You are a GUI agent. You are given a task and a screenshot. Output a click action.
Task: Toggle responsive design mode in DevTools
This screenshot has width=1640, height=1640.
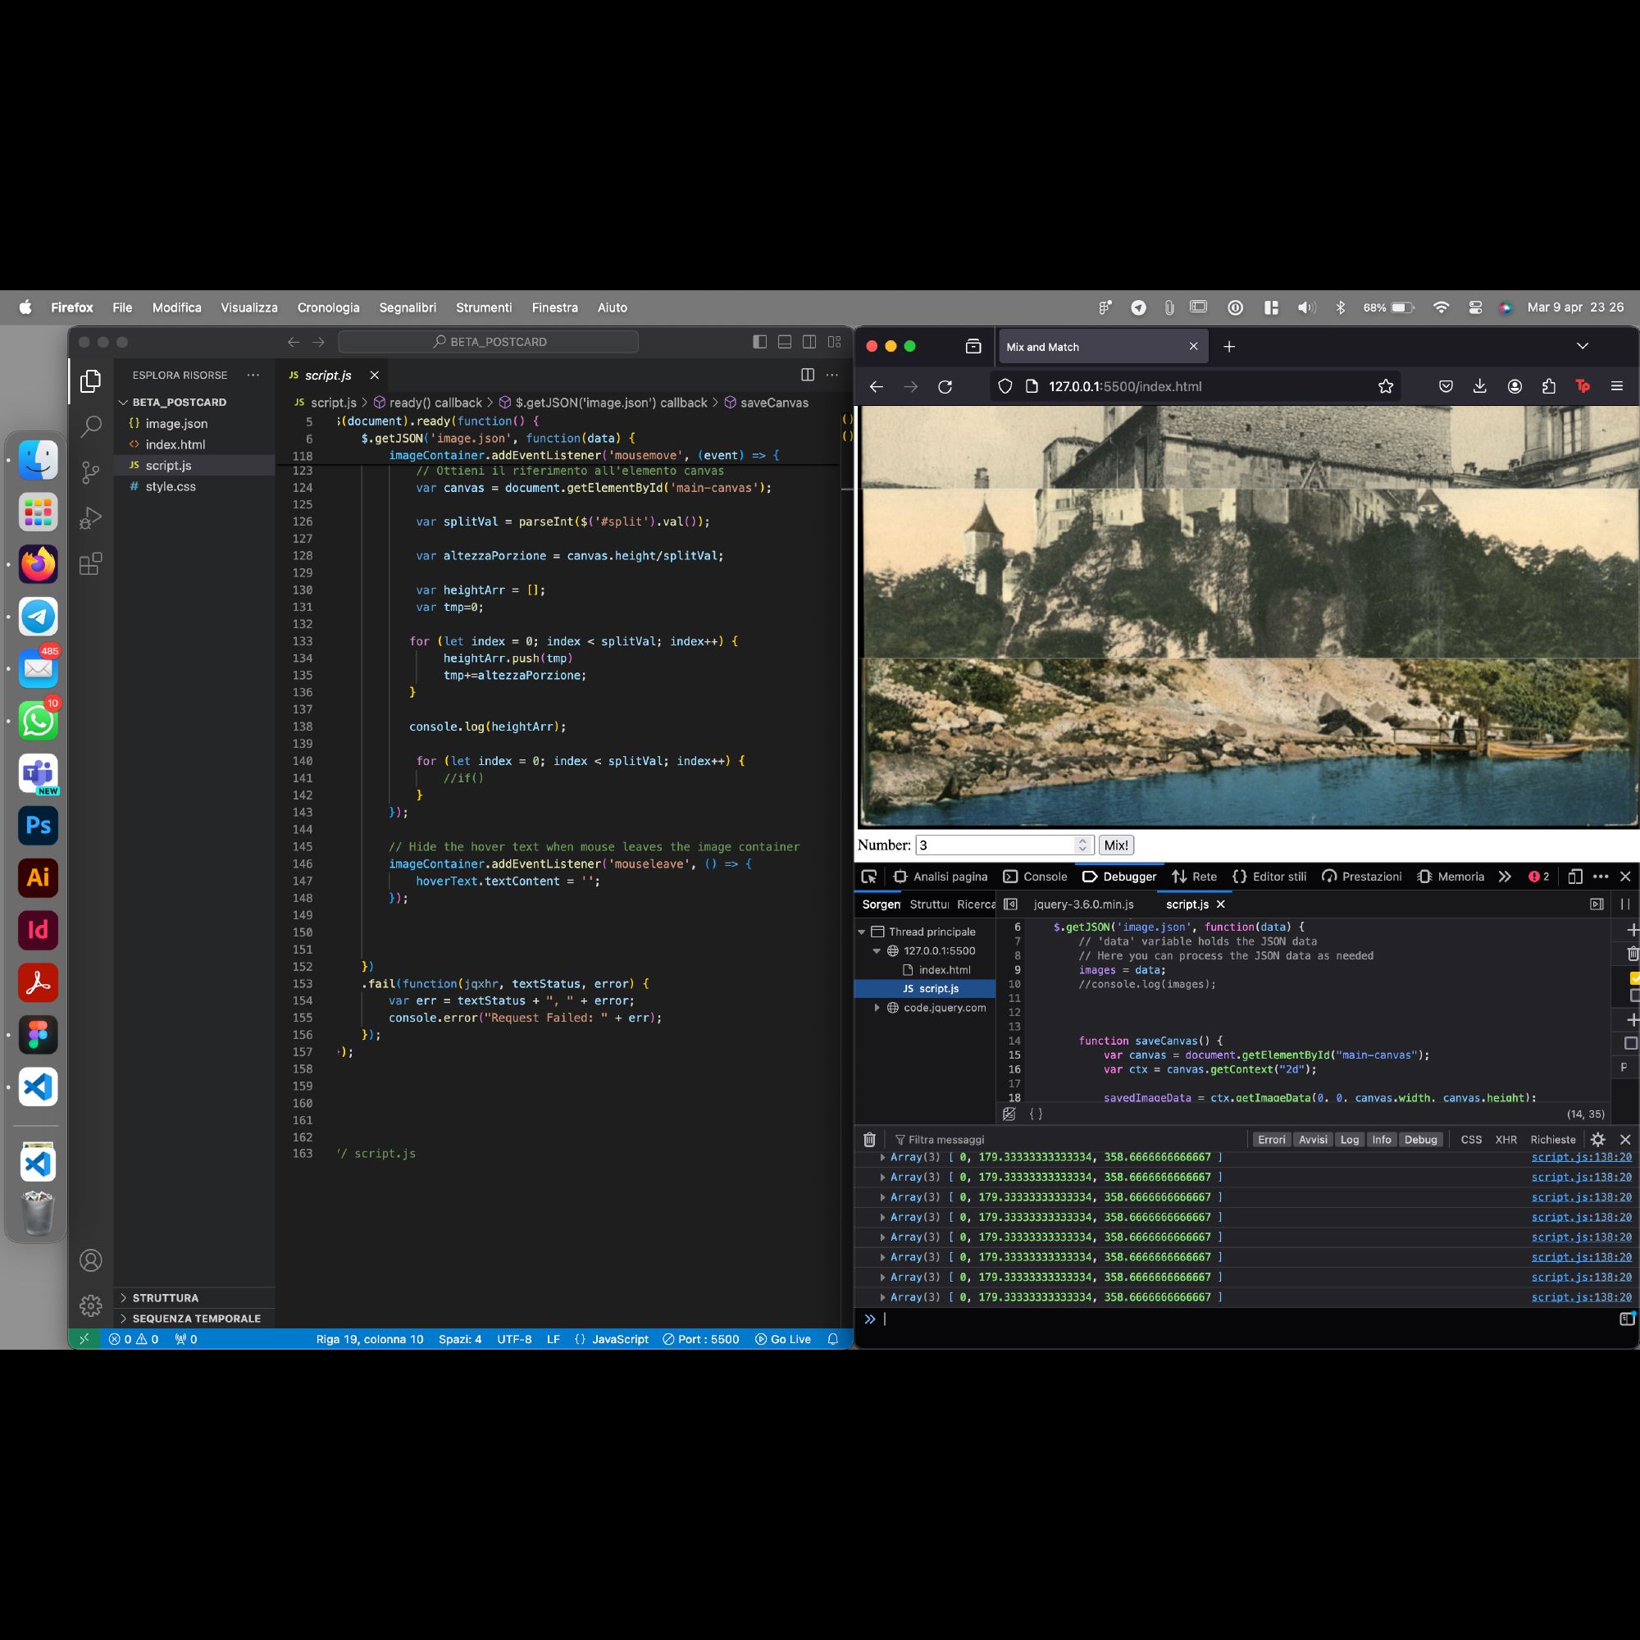pyautogui.click(x=1574, y=877)
